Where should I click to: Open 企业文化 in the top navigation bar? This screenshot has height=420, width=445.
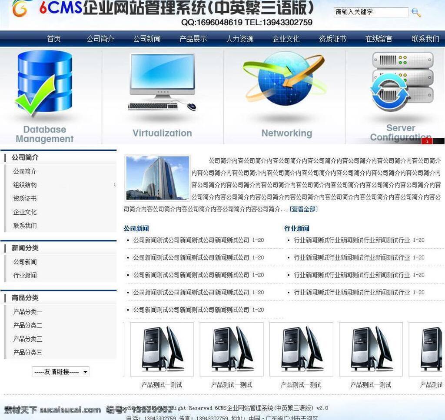click(x=286, y=39)
